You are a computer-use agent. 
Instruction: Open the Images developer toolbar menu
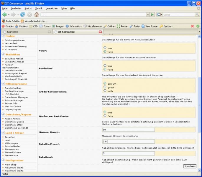tap(58, 26)
